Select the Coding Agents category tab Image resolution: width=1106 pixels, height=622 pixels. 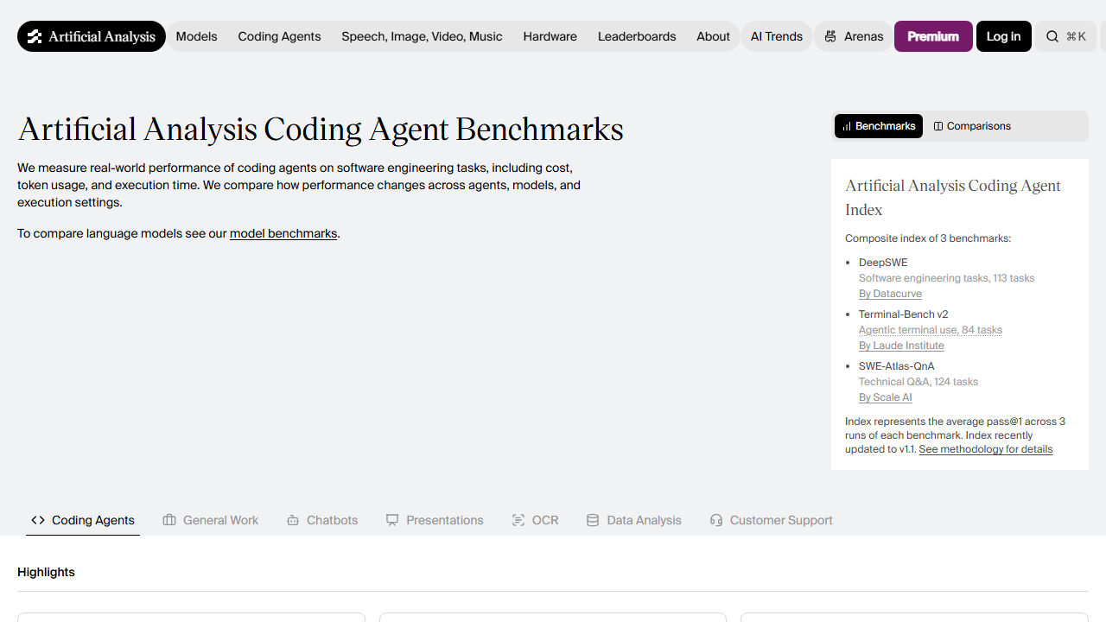(x=83, y=520)
